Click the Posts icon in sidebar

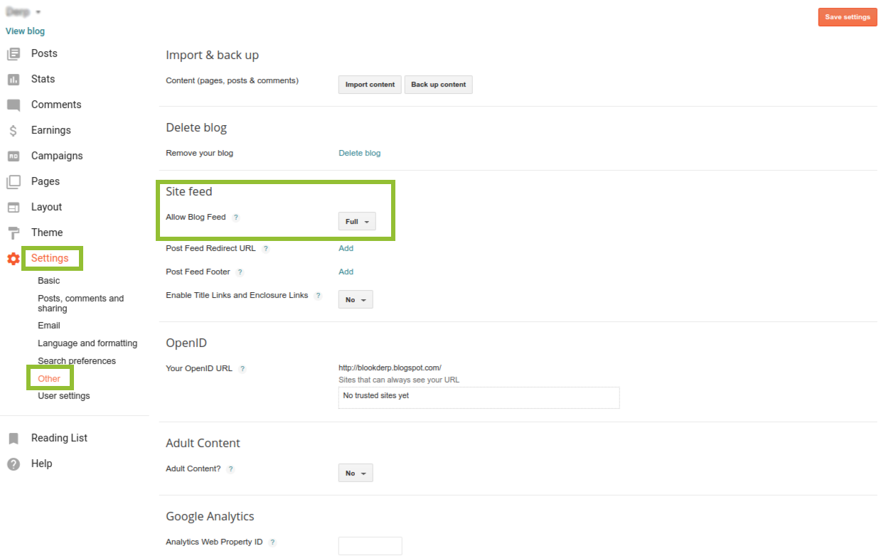(x=14, y=54)
